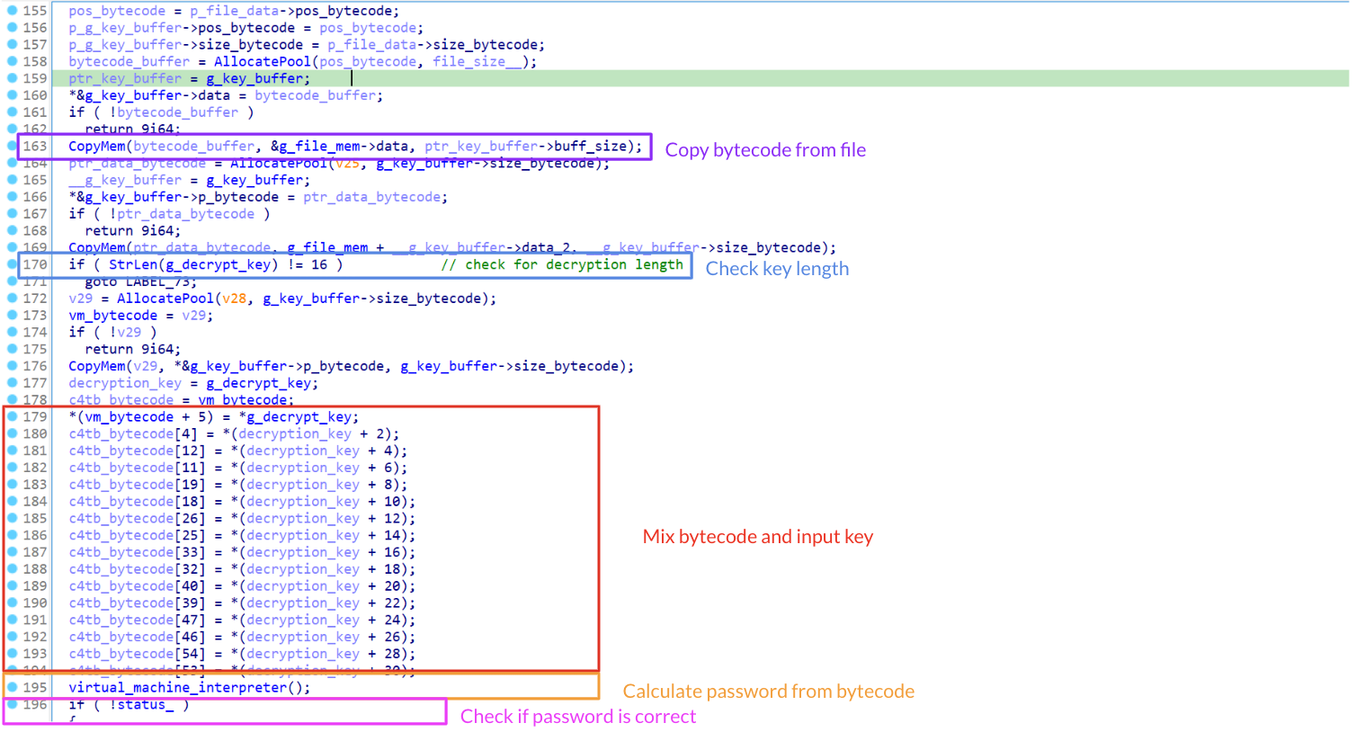The image size is (1365, 732).
Task: Click line number 170 in gutter
Action: (x=35, y=264)
